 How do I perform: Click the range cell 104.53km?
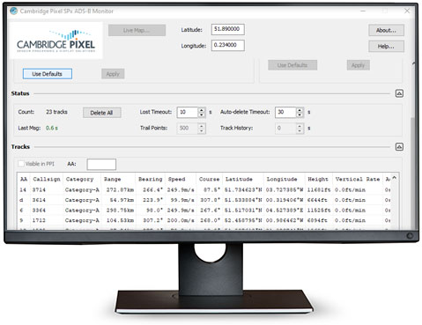120,220
